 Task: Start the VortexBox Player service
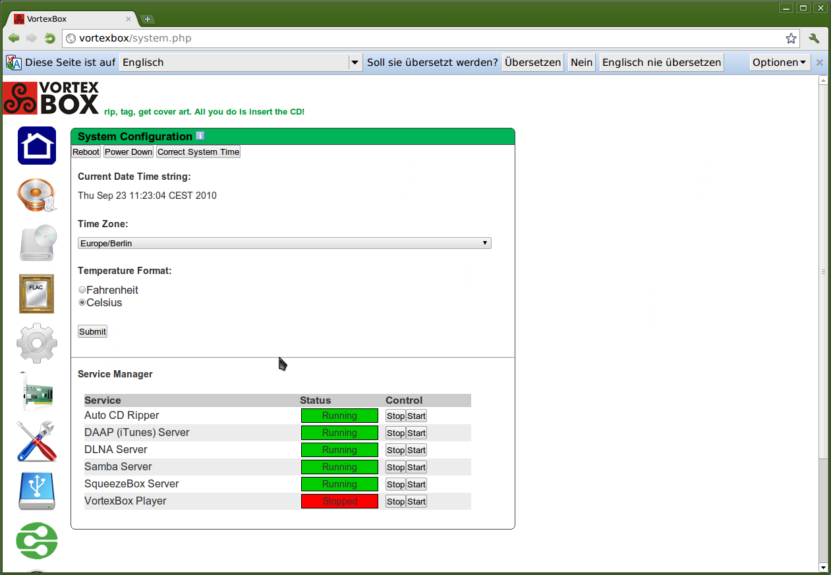(416, 501)
